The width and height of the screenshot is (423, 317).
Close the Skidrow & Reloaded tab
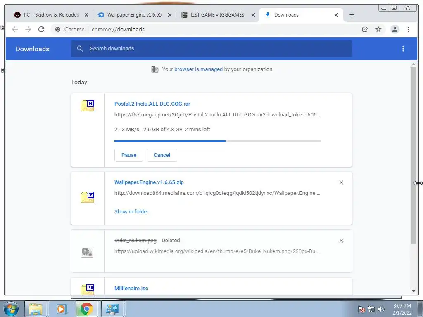click(x=86, y=15)
